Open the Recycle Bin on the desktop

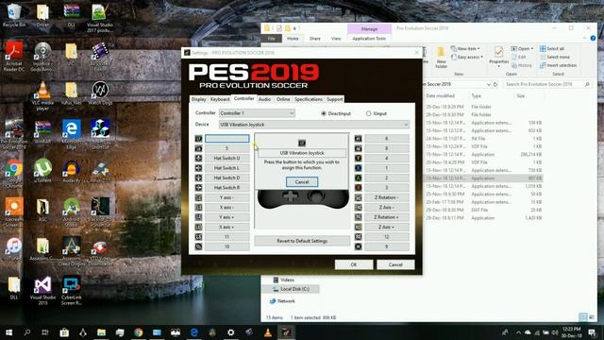[x=14, y=15]
